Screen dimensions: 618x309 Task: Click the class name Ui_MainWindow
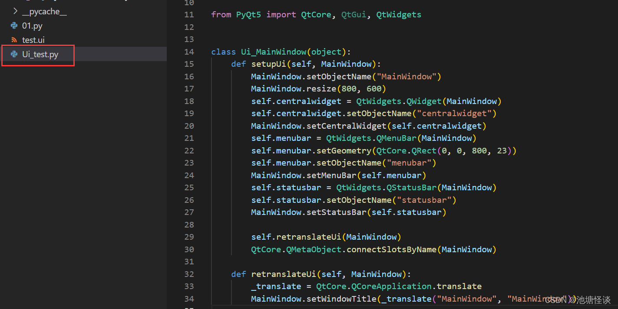(x=274, y=52)
